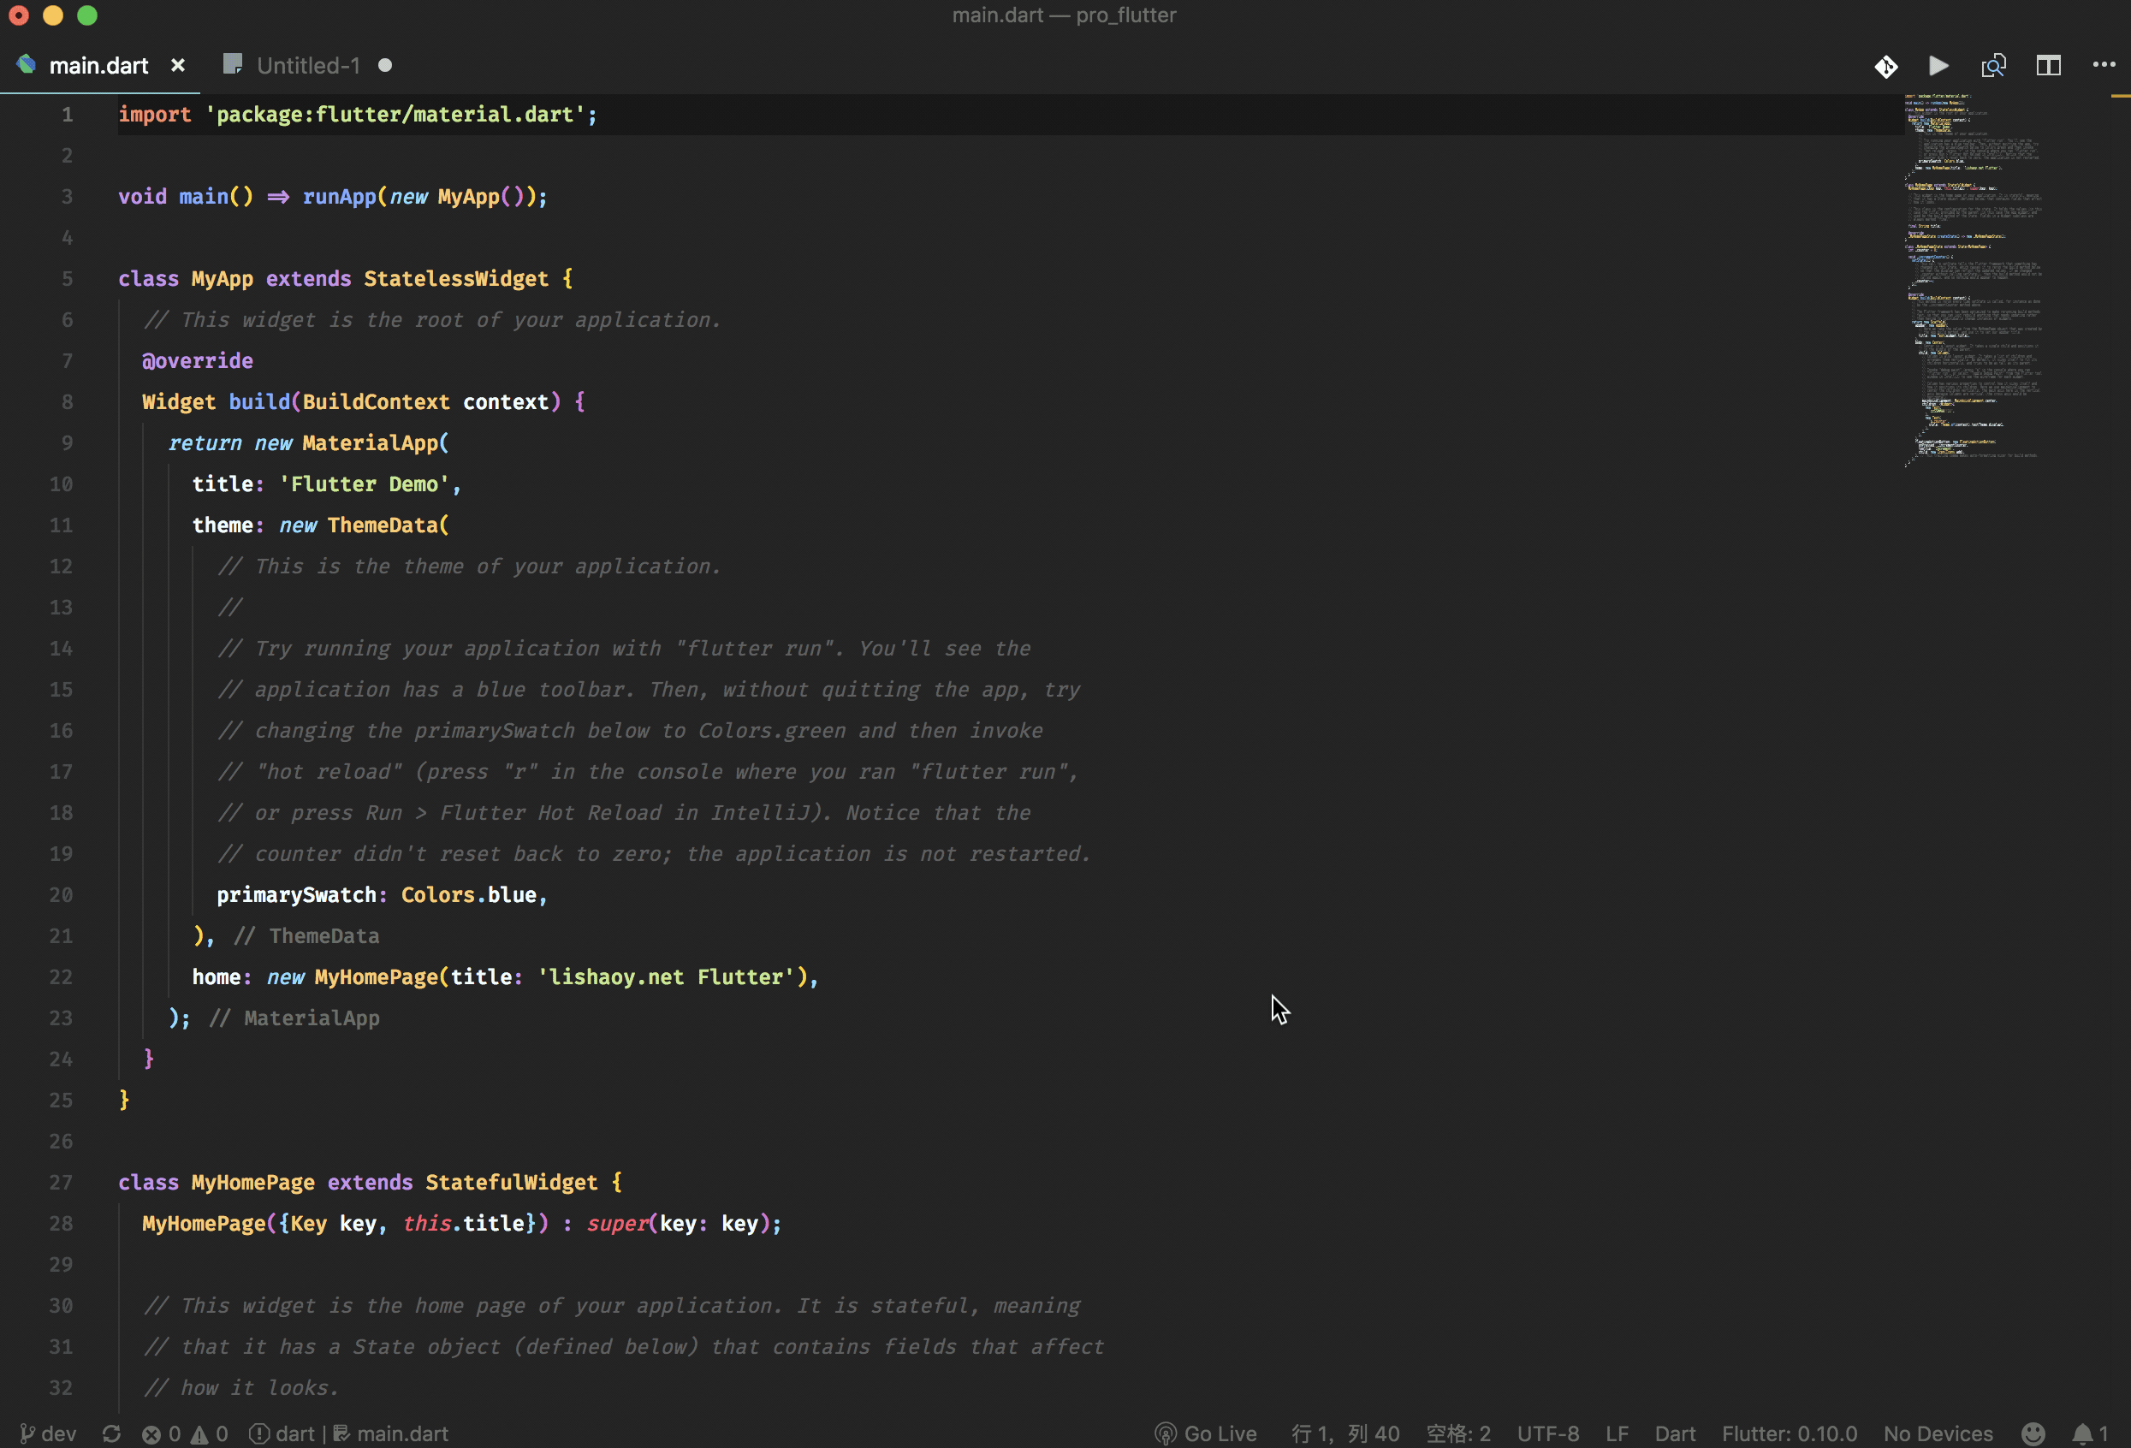The width and height of the screenshot is (2131, 1448).
Task: Switch to the Untitled-1 tab
Action: pos(308,66)
